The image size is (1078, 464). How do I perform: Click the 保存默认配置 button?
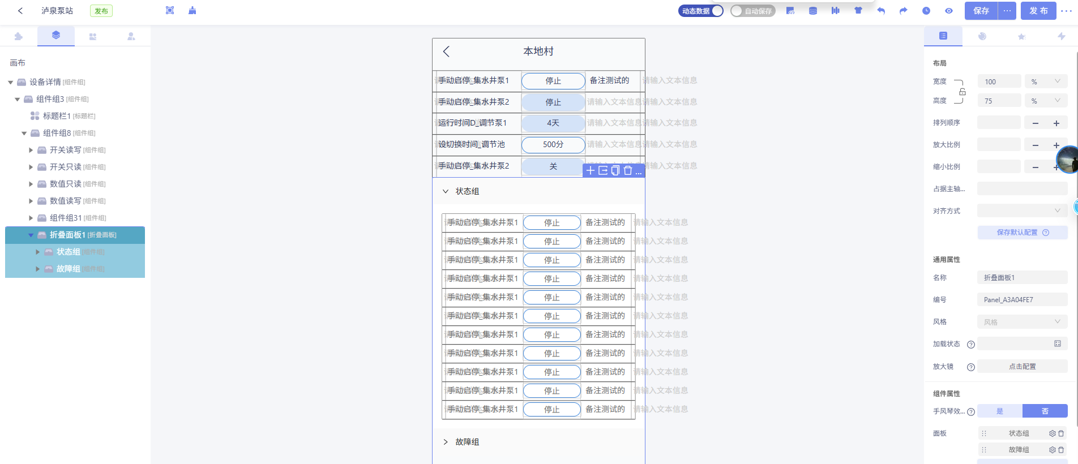tap(1023, 233)
